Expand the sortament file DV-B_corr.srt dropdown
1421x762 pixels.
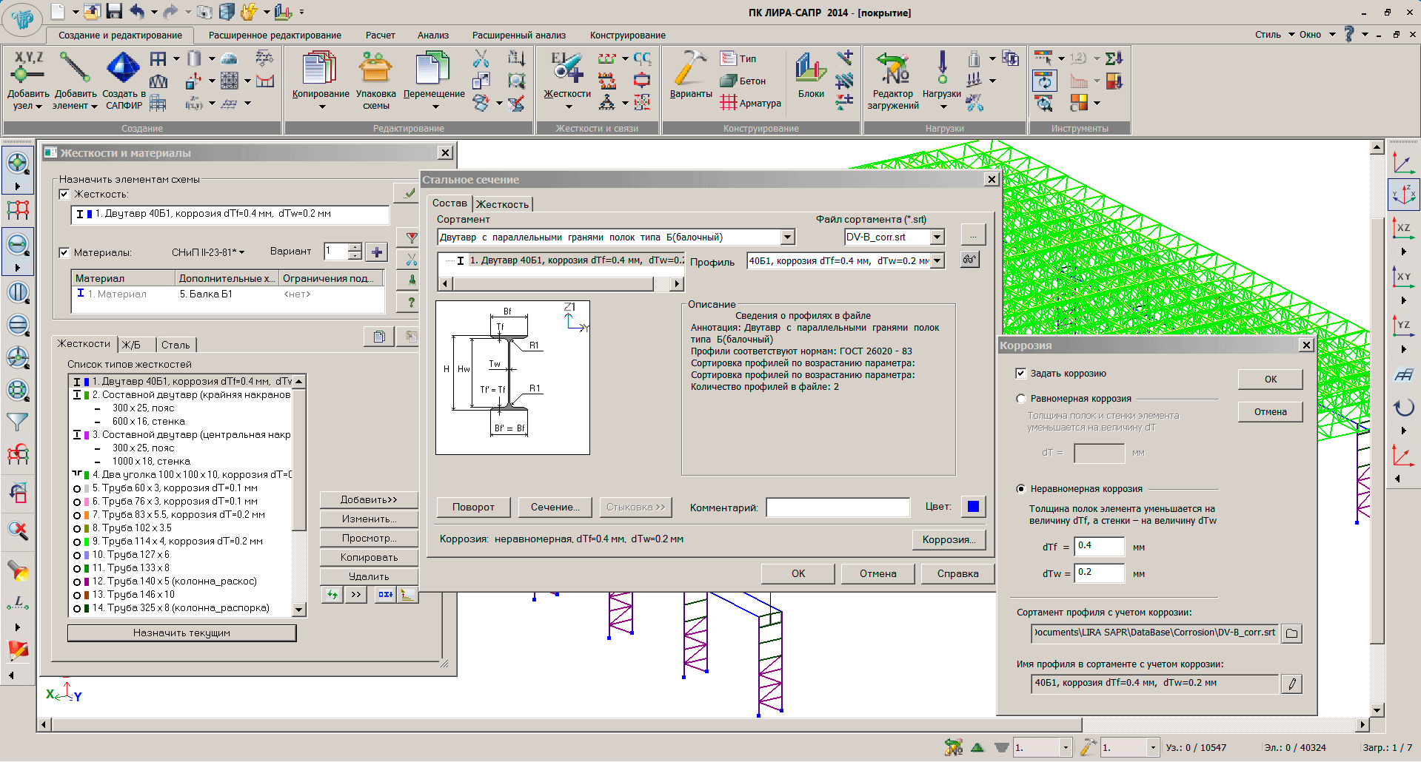[937, 237]
